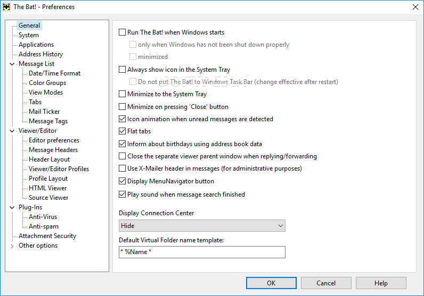The image size is (424, 296).
Task: Collapse the Plug-Ins tree branch
Action: [12, 207]
